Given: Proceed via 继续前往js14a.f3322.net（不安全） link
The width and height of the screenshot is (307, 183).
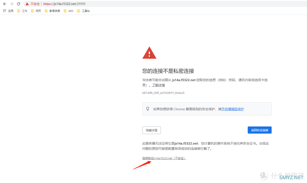Looking at the screenshot, I should pyautogui.click(x=164, y=158).
